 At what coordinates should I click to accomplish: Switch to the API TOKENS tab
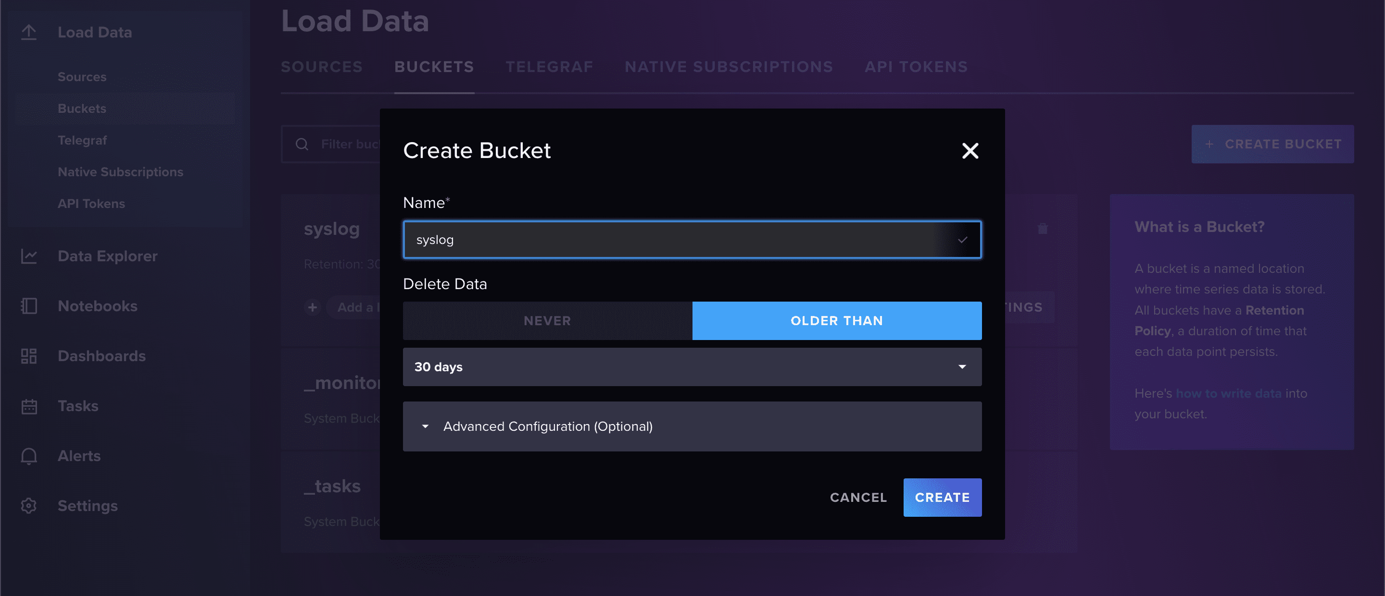tap(916, 66)
